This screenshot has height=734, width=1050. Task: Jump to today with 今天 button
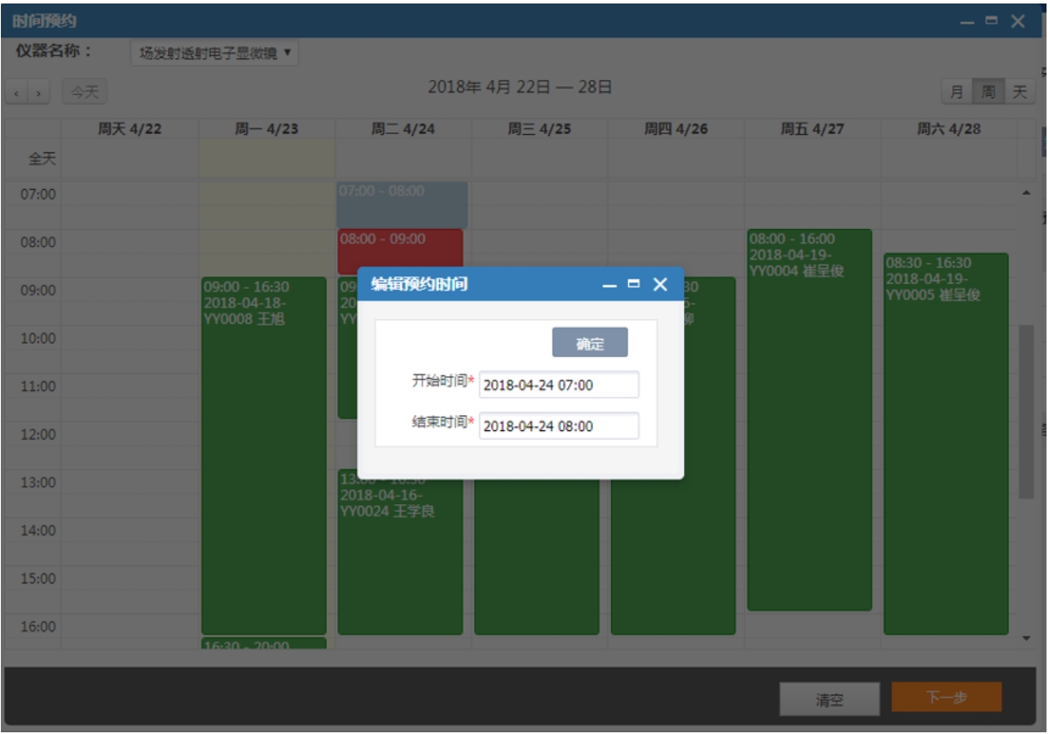click(85, 91)
